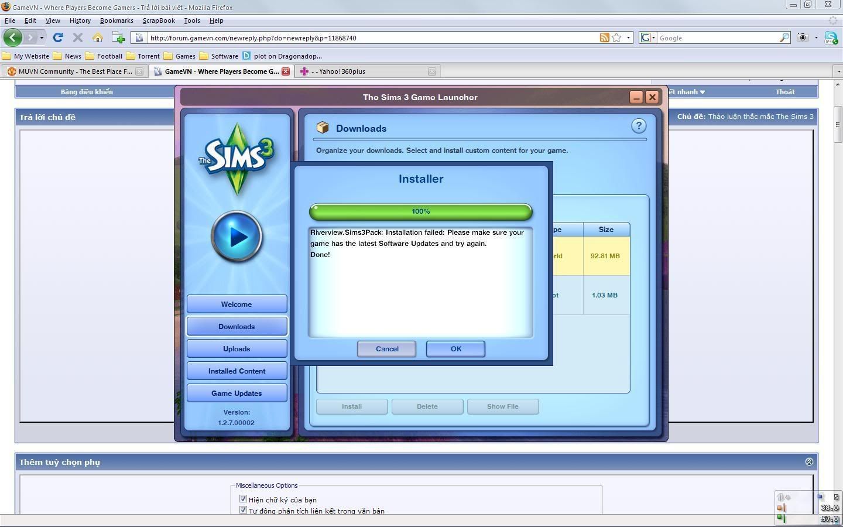
Task: Click the Sims 3 logo
Action: tap(237, 158)
